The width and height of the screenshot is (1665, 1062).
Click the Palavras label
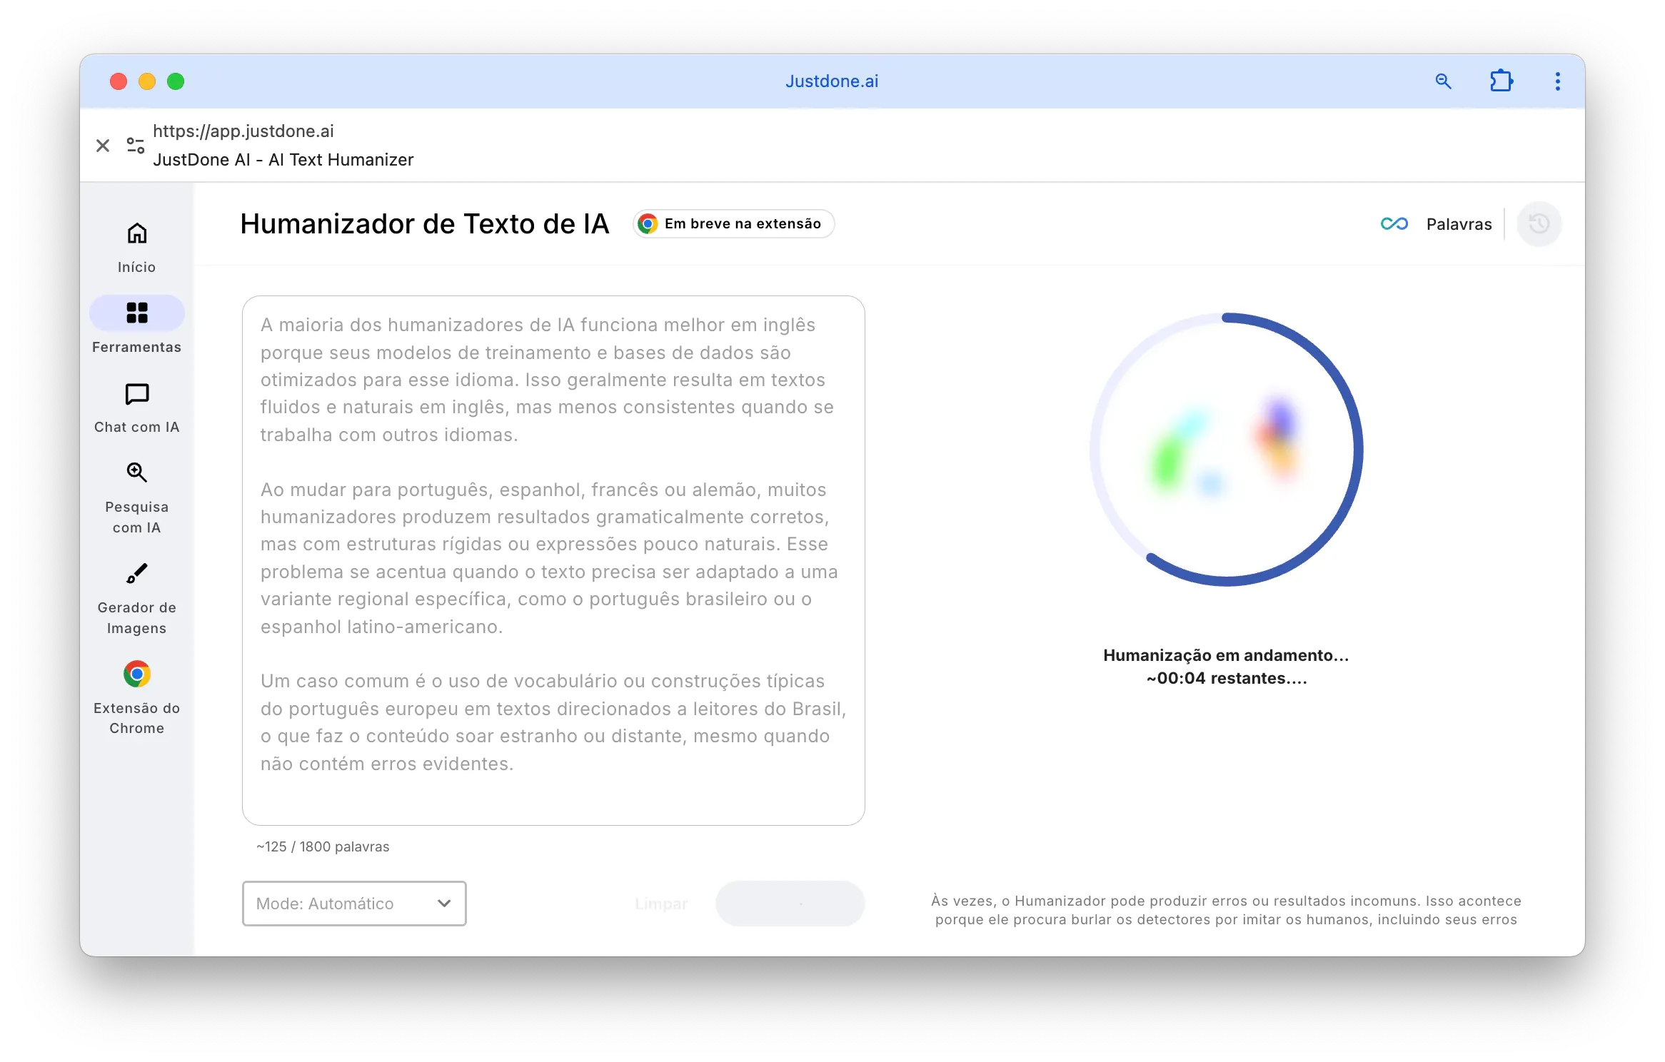(1459, 223)
